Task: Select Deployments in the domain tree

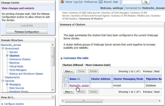Action: (12, 77)
